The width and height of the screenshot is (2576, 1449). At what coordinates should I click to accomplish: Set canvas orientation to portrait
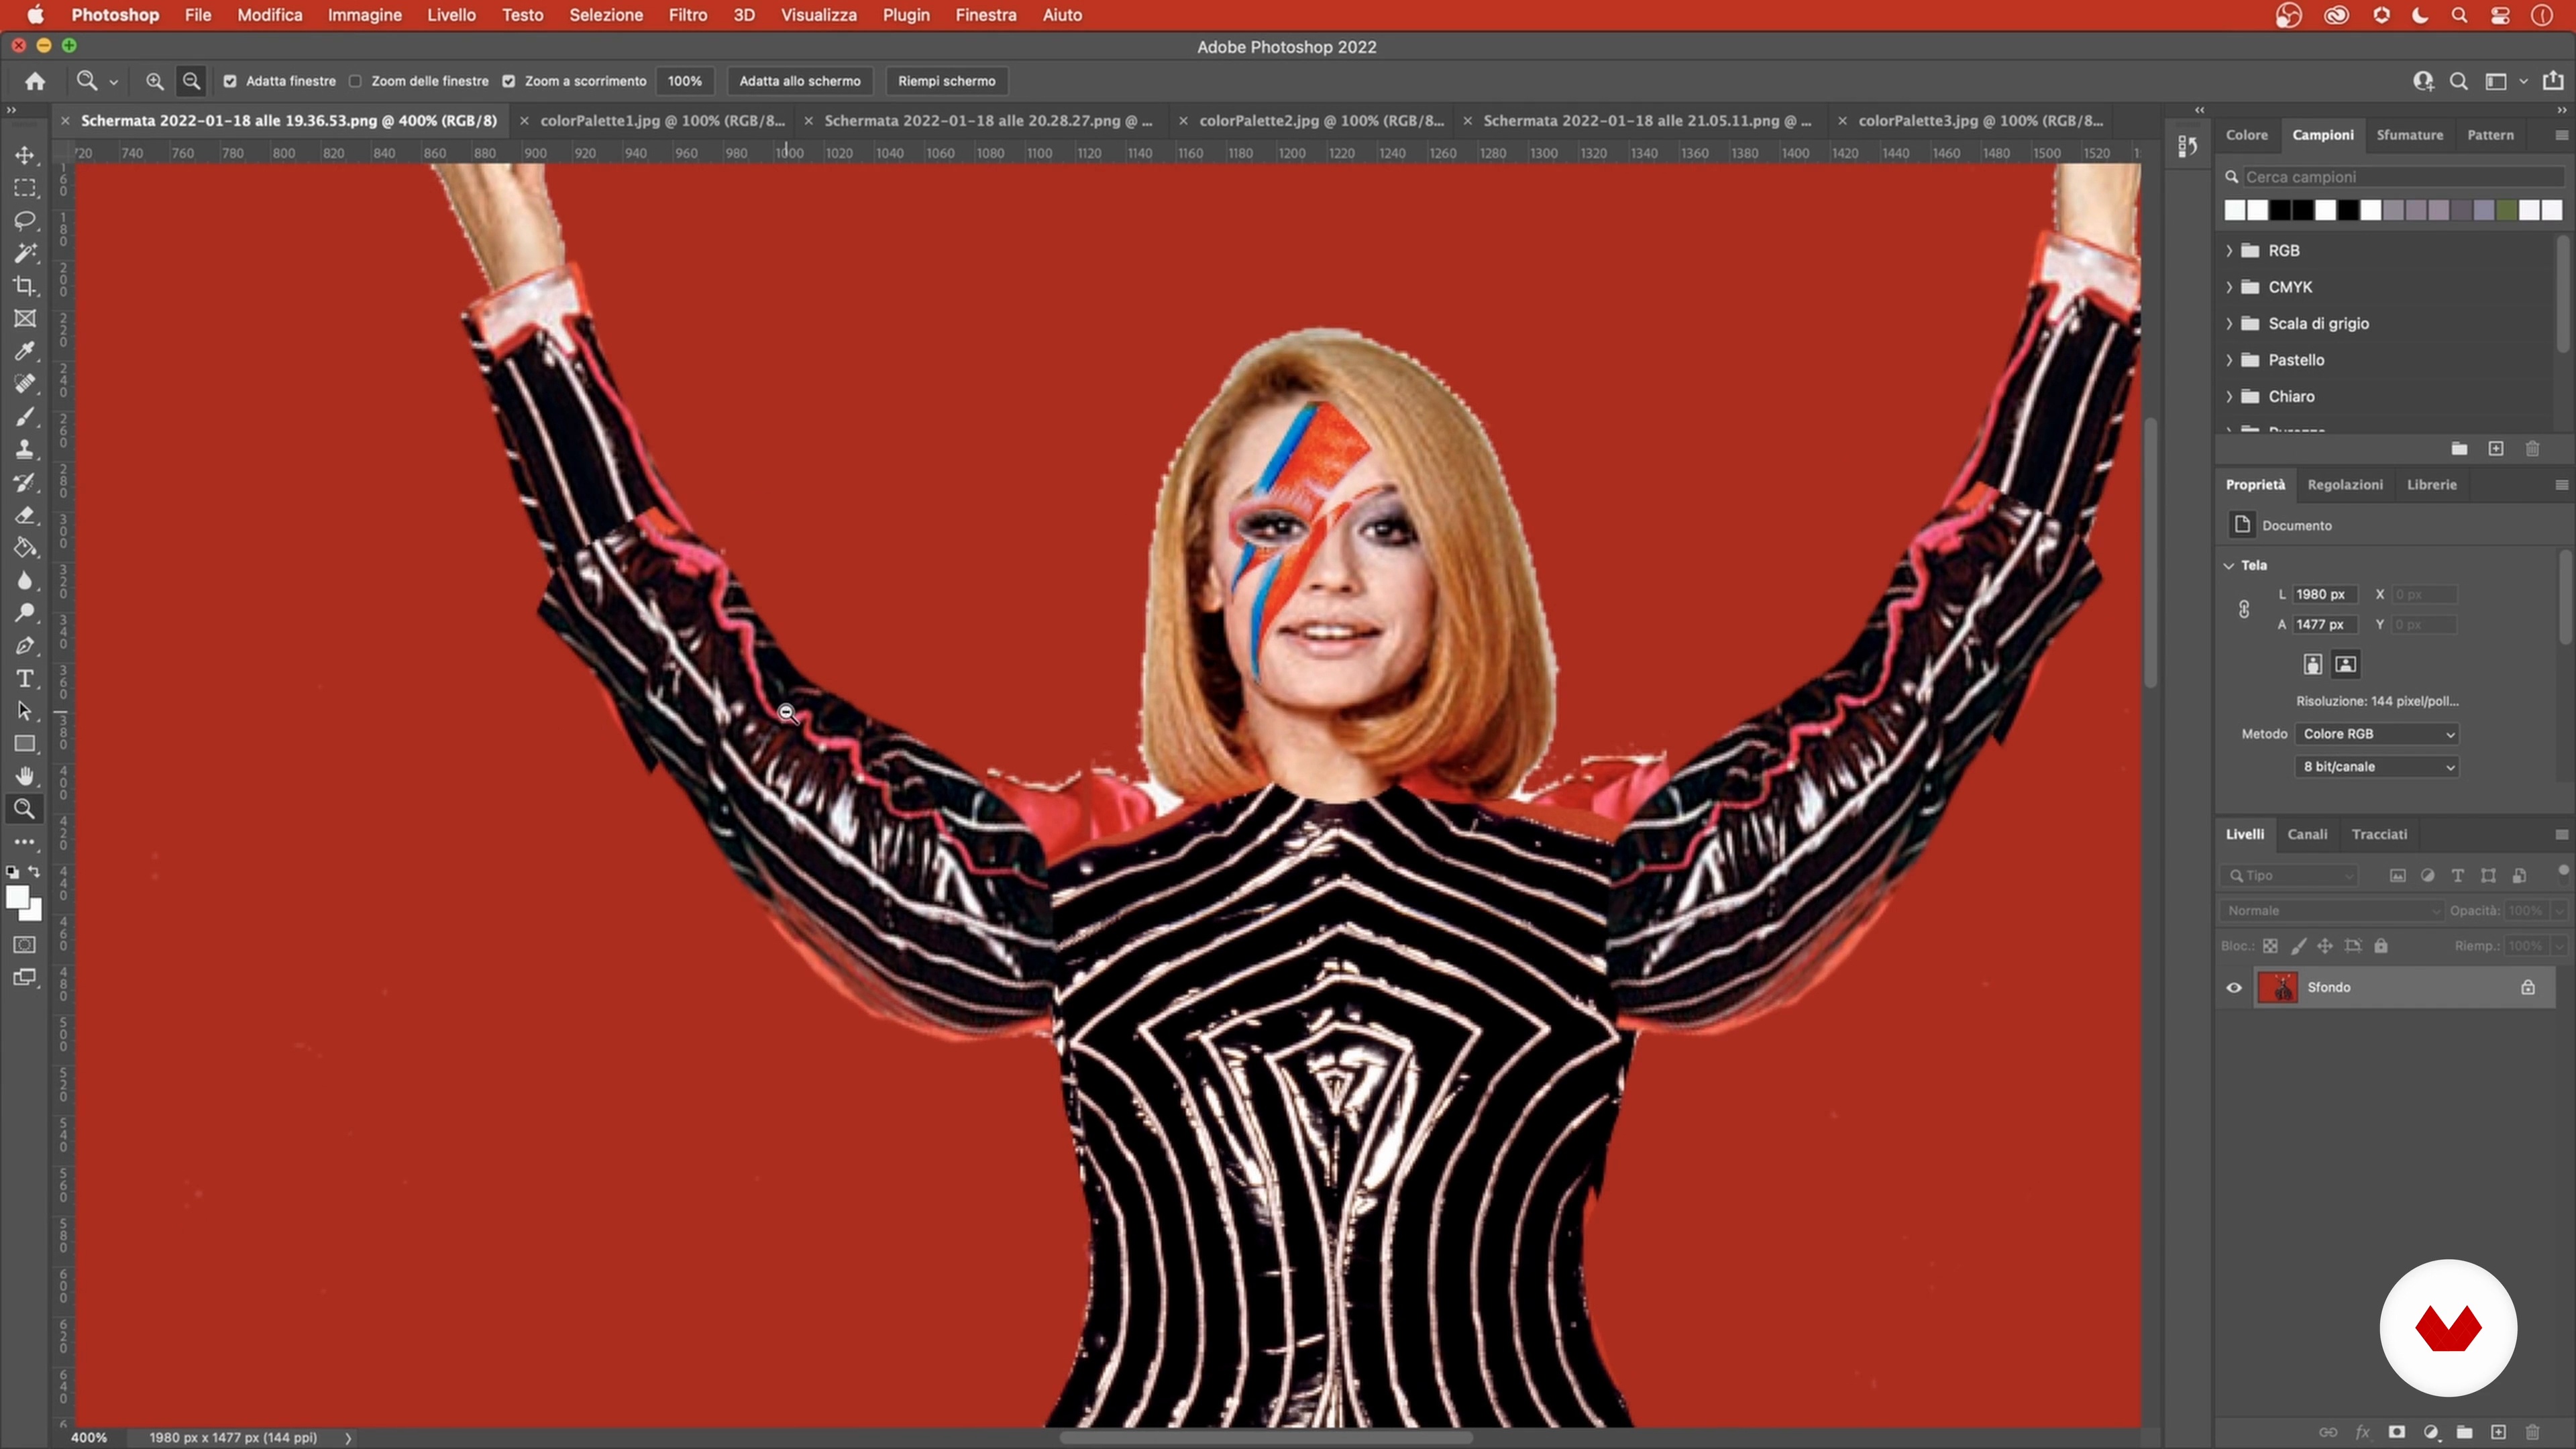(x=2313, y=664)
